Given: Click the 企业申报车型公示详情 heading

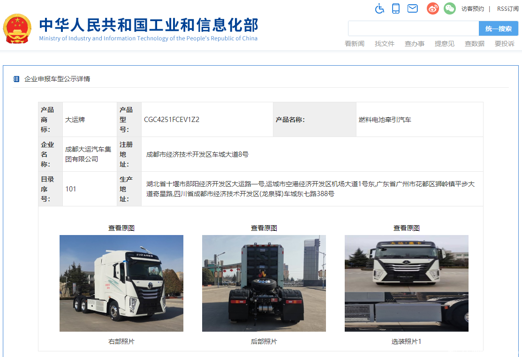Looking at the screenshot, I should pos(57,79).
